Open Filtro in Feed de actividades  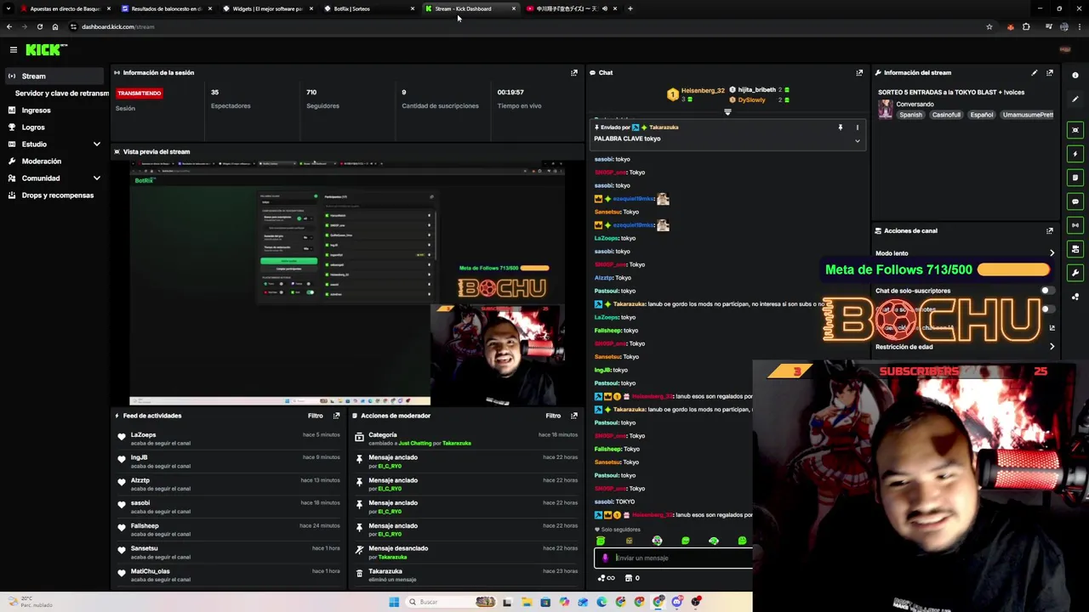click(316, 416)
